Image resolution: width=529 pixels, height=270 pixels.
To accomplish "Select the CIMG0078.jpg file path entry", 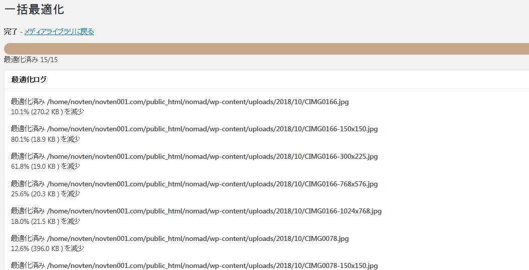I will coord(198,238).
